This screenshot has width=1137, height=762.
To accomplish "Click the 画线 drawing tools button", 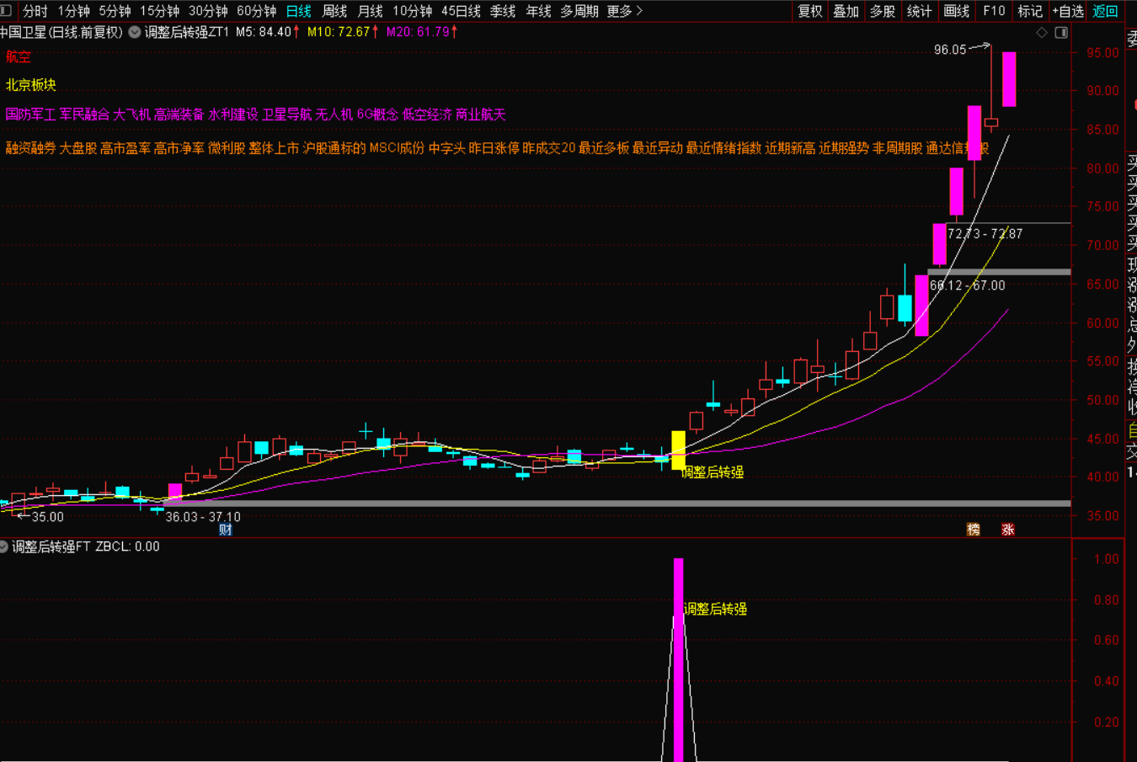I will point(957,11).
